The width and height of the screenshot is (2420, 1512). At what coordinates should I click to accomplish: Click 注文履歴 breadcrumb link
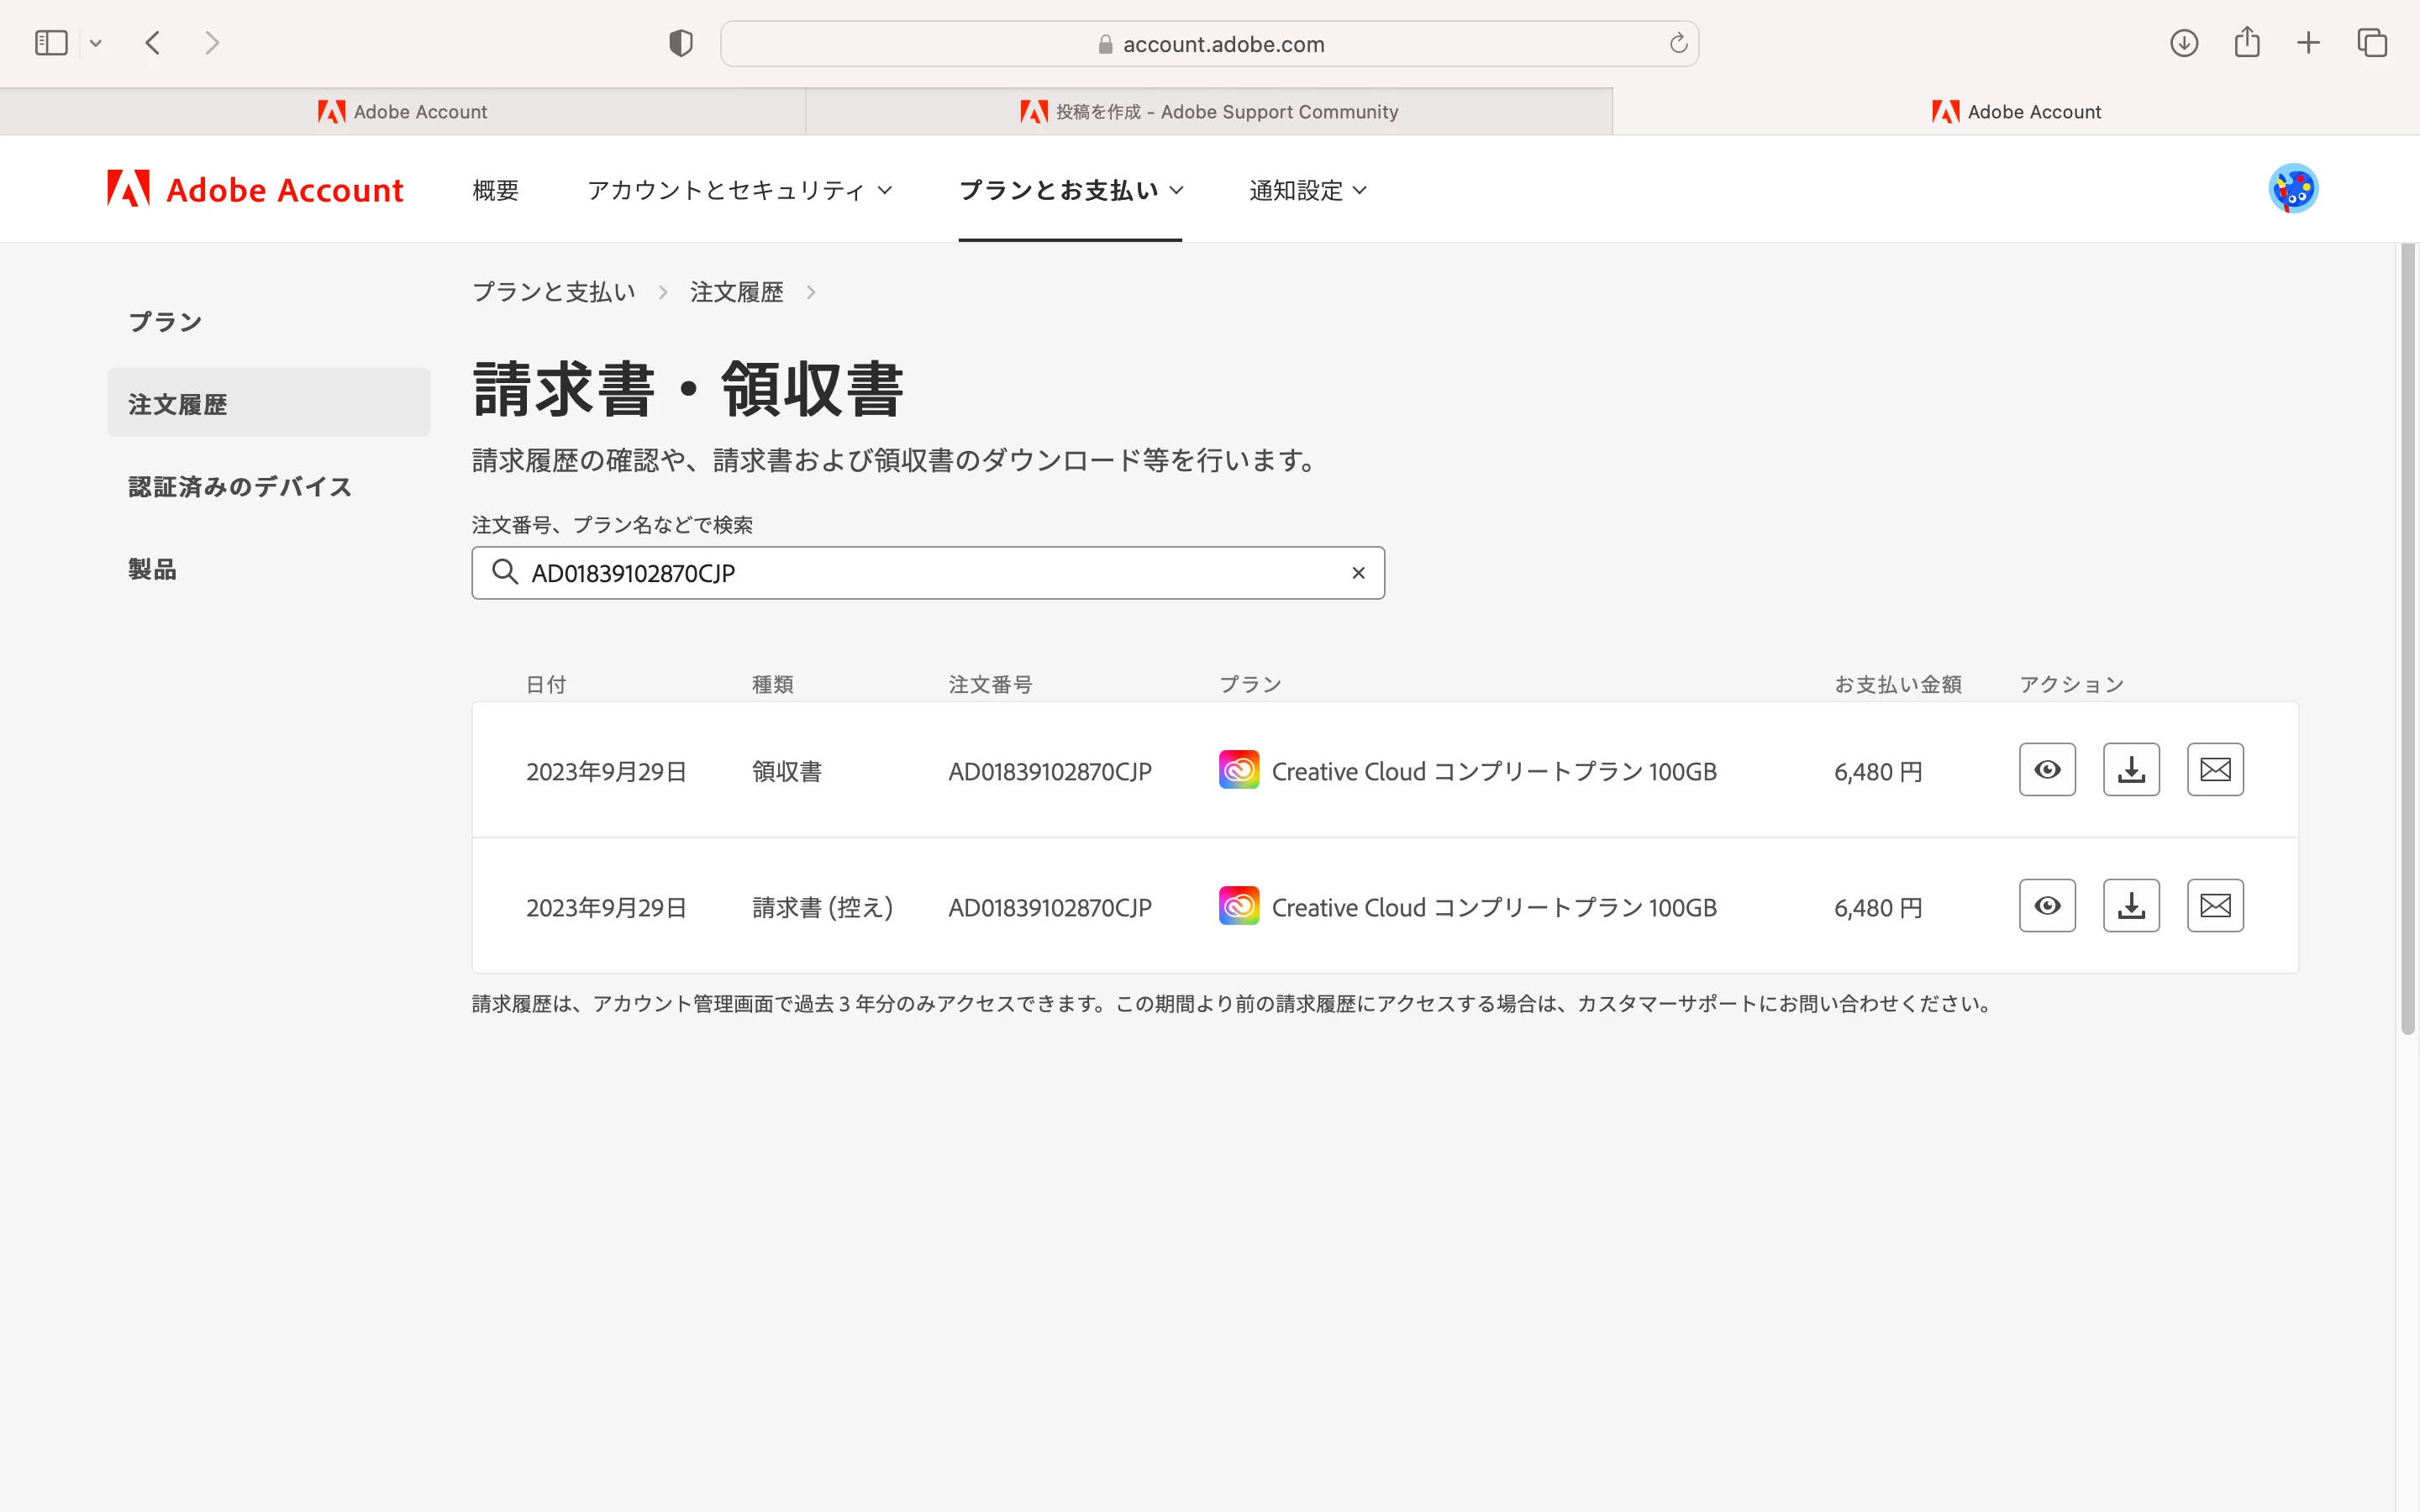tap(736, 292)
